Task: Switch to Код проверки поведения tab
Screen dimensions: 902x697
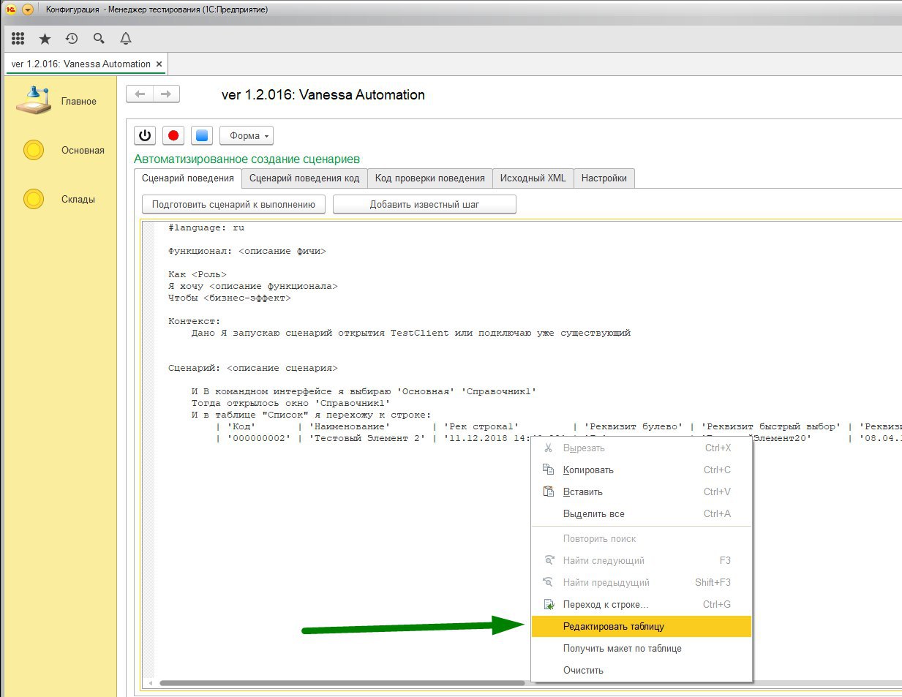Action: 430,178
